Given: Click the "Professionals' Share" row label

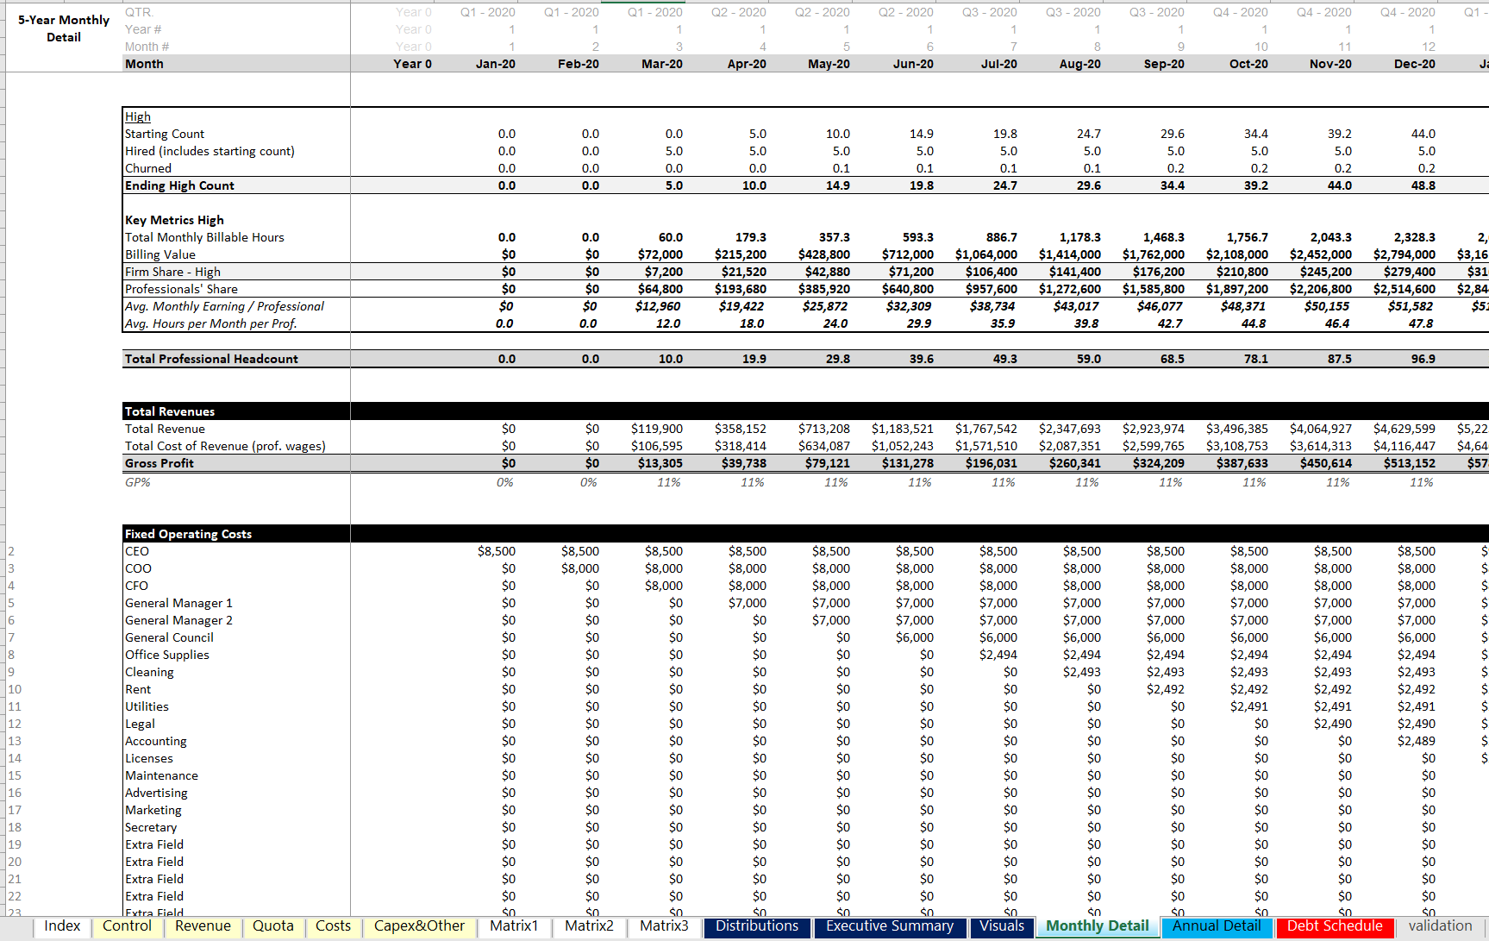Looking at the screenshot, I should coord(181,289).
